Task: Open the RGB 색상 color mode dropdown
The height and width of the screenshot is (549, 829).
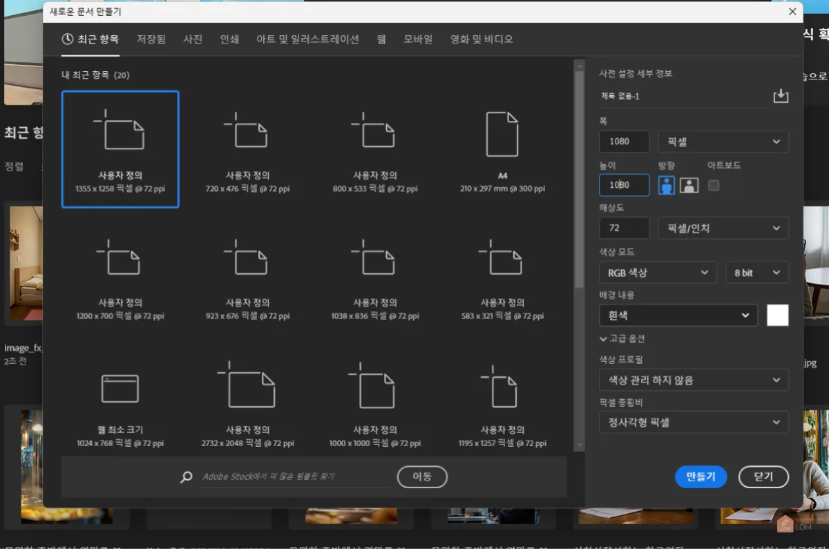Action: (658, 273)
